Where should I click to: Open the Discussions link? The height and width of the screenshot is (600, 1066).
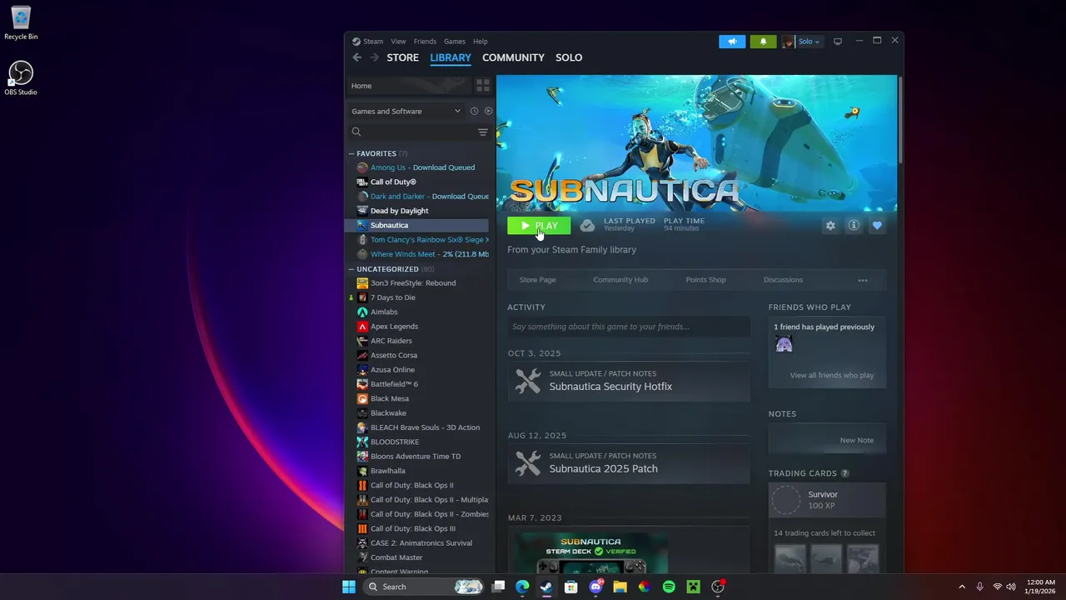click(x=783, y=280)
